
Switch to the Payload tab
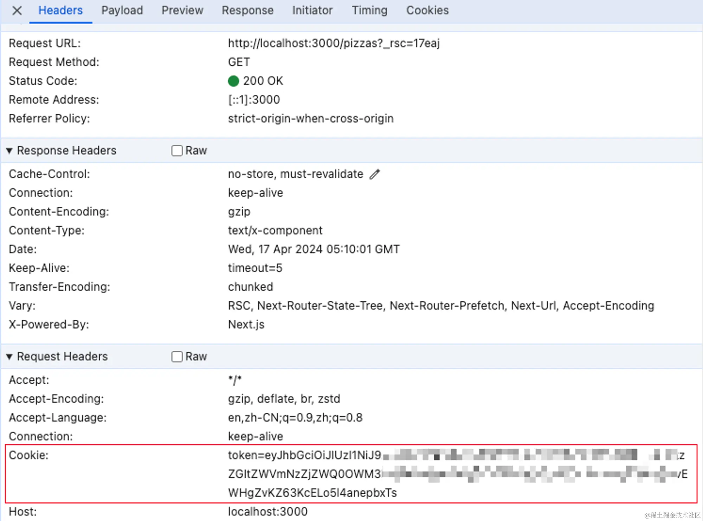122,11
